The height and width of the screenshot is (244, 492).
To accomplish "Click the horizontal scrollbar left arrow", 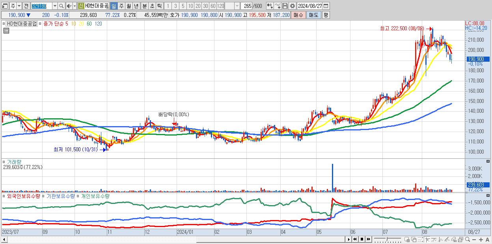I will tap(4, 239).
